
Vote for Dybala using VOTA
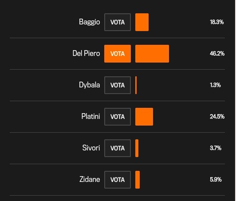pos(118,85)
